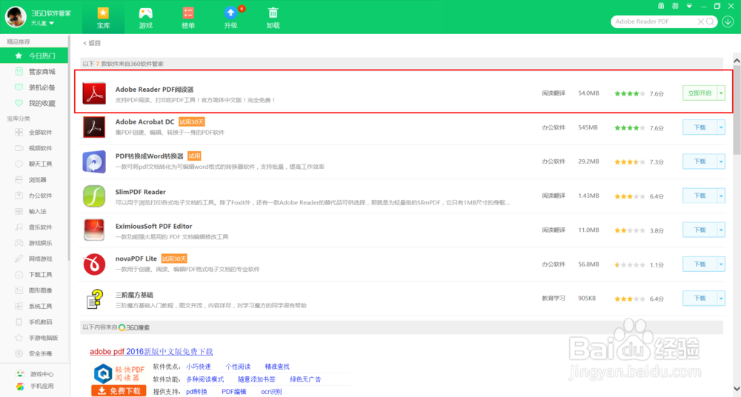Download SlimPDF Reader
Screen dimensions: 741x397
(x=700, y=196)
